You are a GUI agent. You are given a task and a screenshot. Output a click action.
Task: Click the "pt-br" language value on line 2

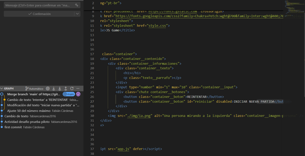113,3
